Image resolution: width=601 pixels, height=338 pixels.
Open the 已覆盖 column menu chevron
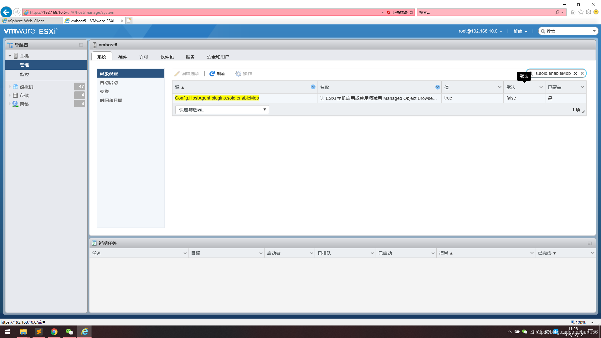[582, 87]
